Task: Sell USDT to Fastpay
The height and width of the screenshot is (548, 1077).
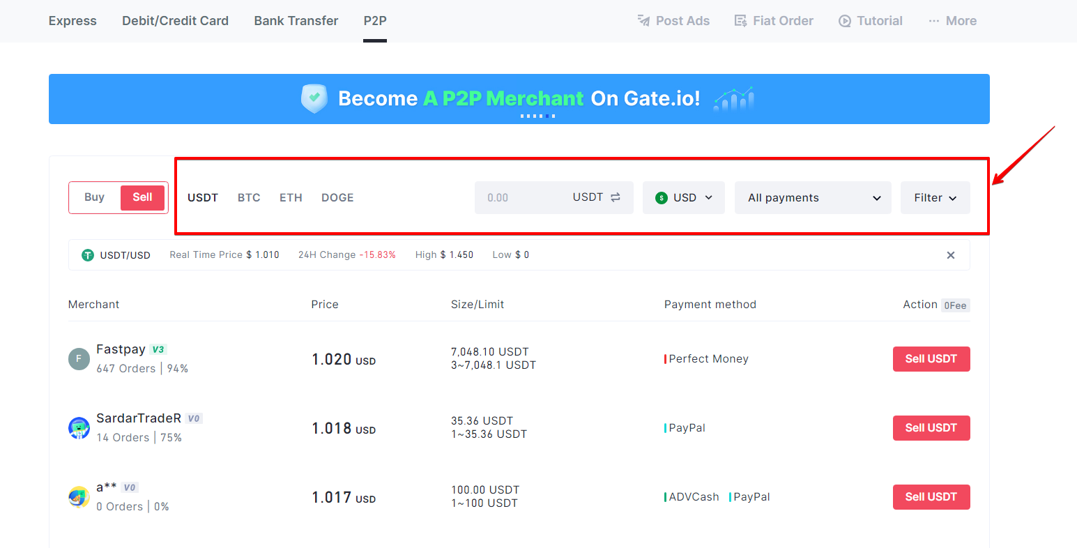Action: (x=931, y=359)
